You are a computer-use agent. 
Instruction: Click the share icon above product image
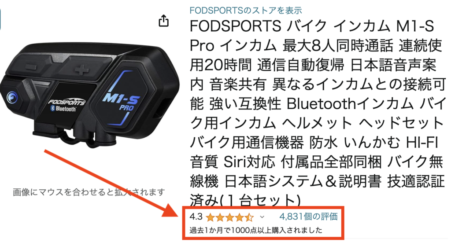click(x=164, y=21)
